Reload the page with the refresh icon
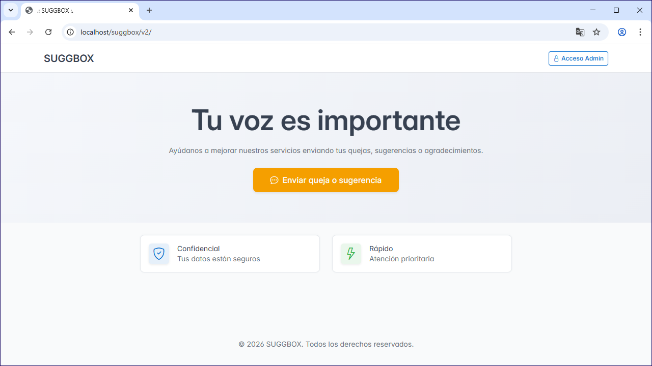 48,32
